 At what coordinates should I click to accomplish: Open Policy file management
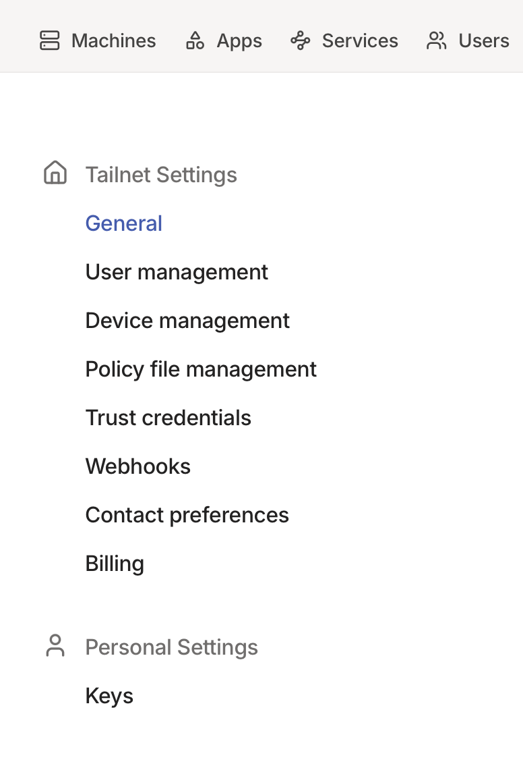click(x=201, y=369)
